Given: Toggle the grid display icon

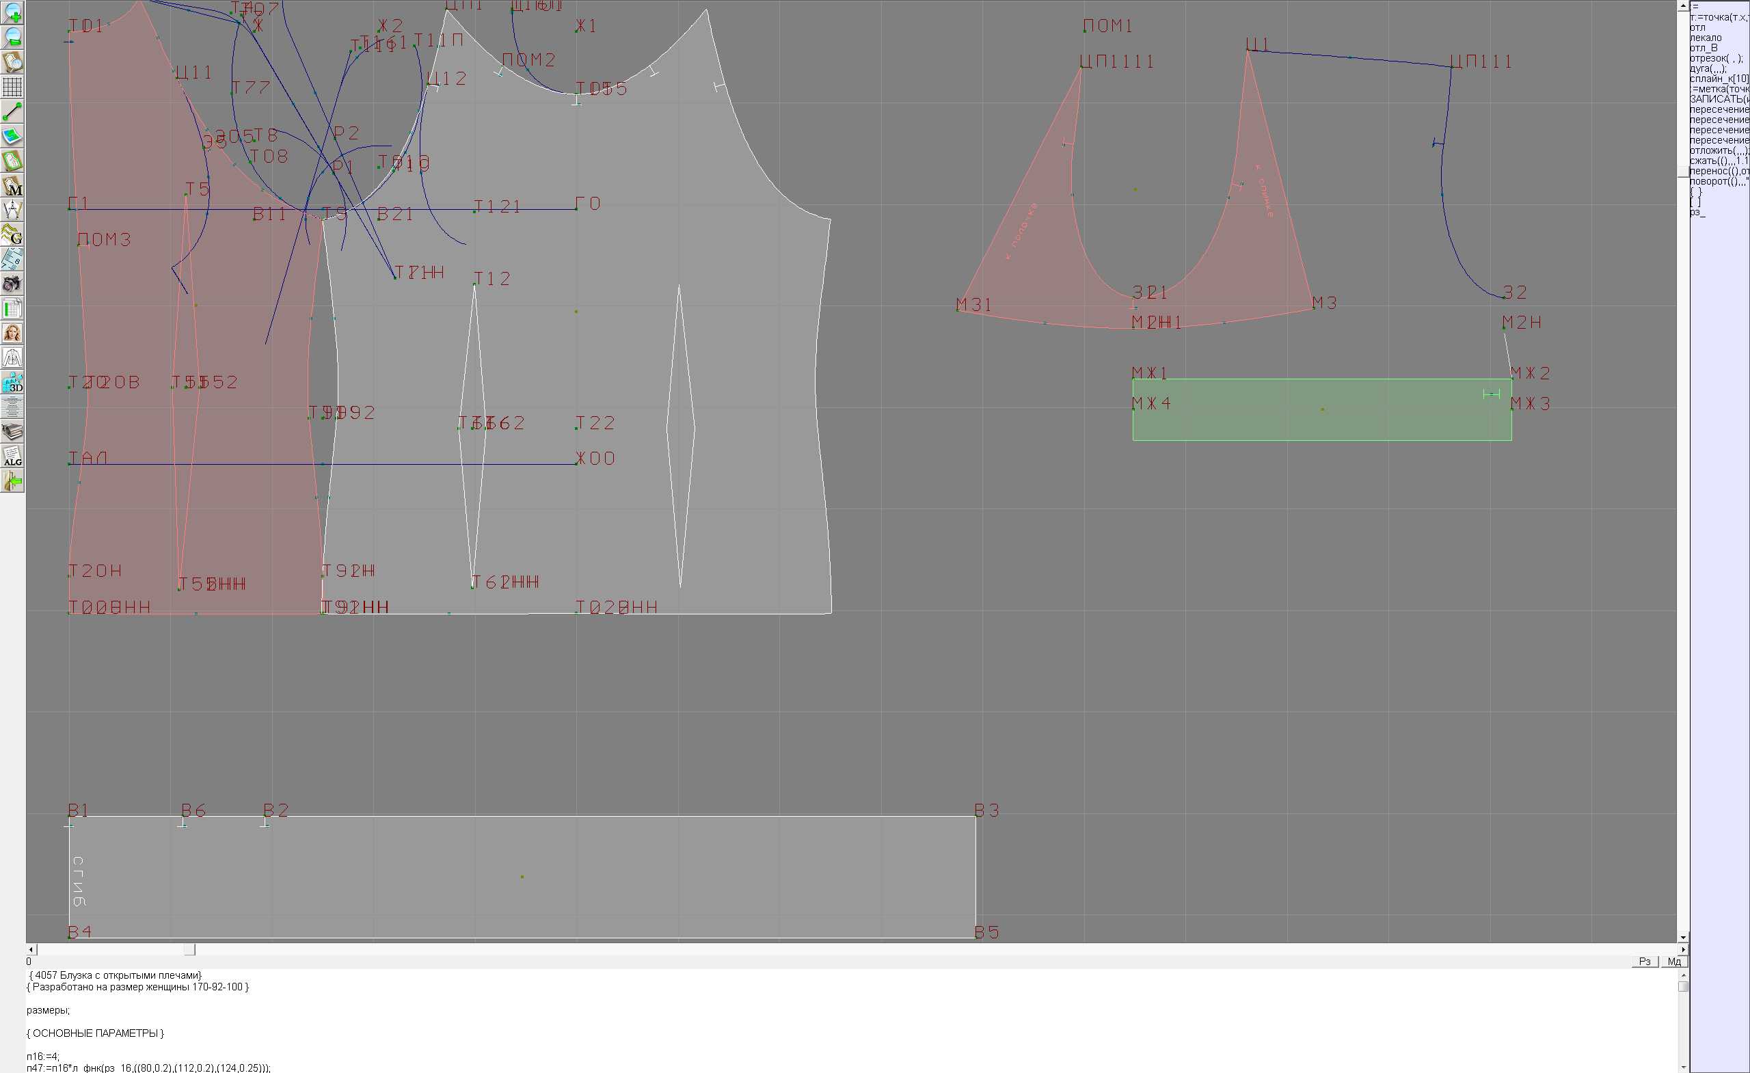Looking at the screenshot, I should click(12, 87).
